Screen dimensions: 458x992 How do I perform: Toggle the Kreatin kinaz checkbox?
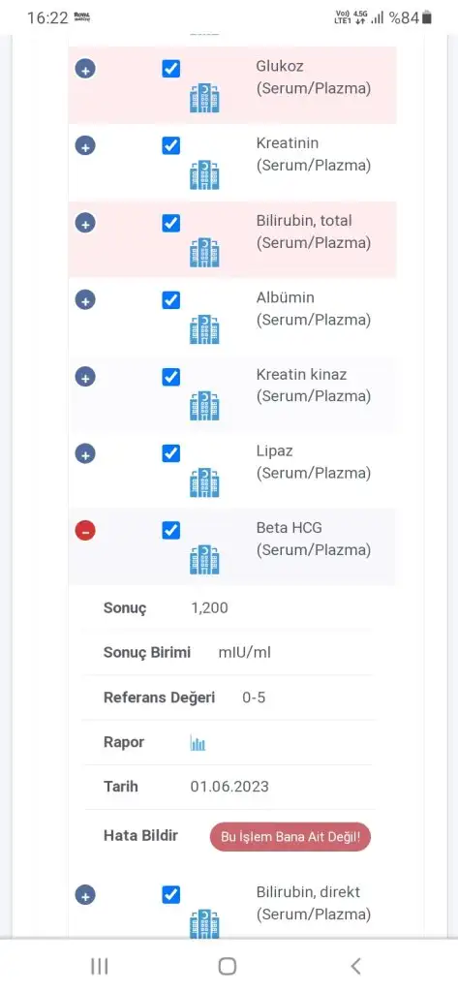170,377
